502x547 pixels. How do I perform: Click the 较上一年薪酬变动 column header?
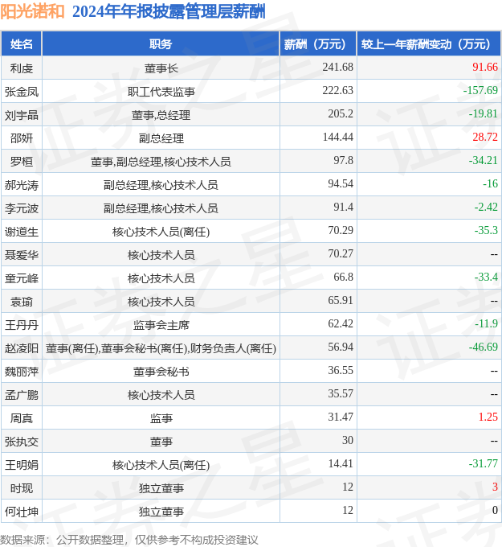[429, 44]
